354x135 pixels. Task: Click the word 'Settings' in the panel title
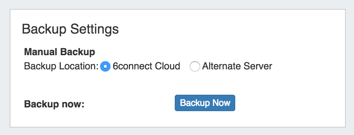(94, 29)
